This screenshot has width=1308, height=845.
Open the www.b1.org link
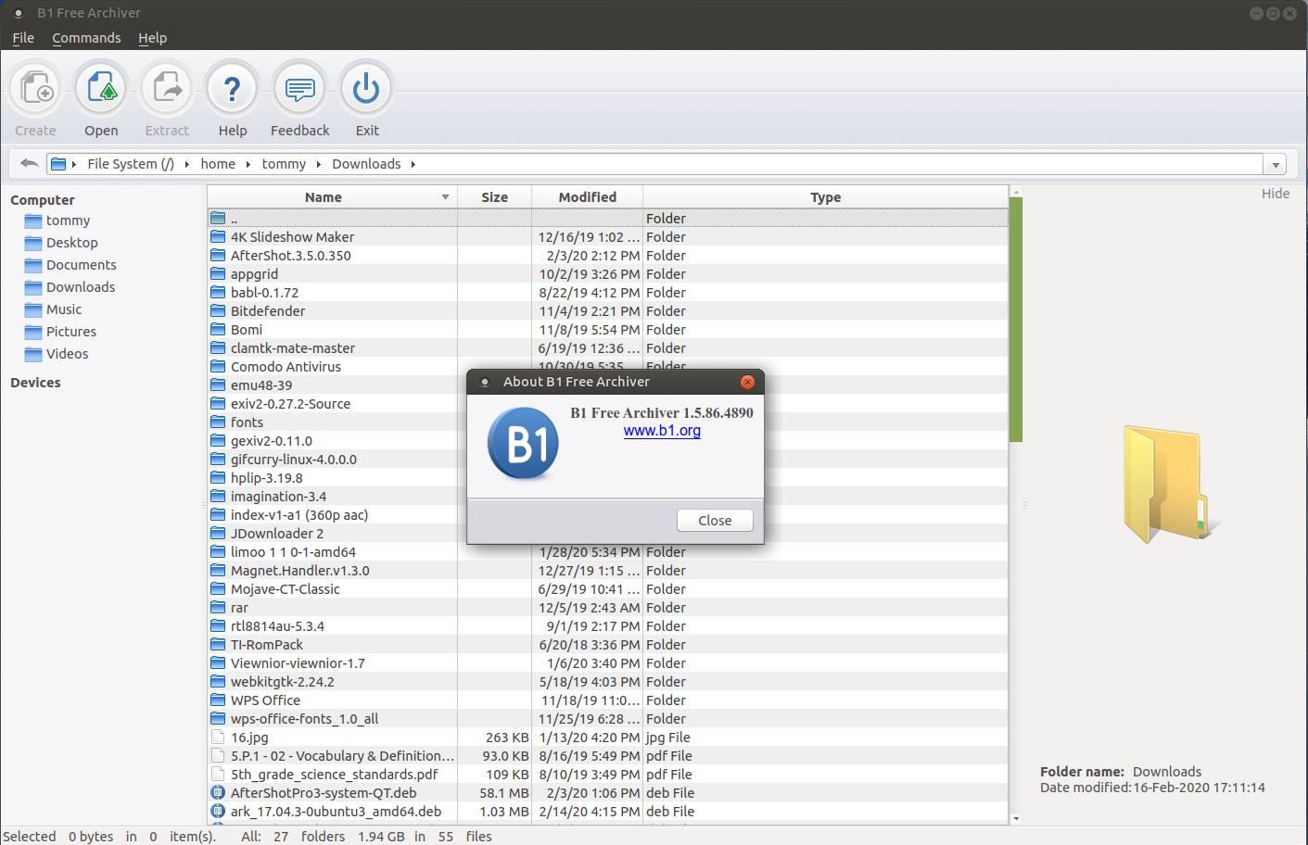click(x=662, y=431)
